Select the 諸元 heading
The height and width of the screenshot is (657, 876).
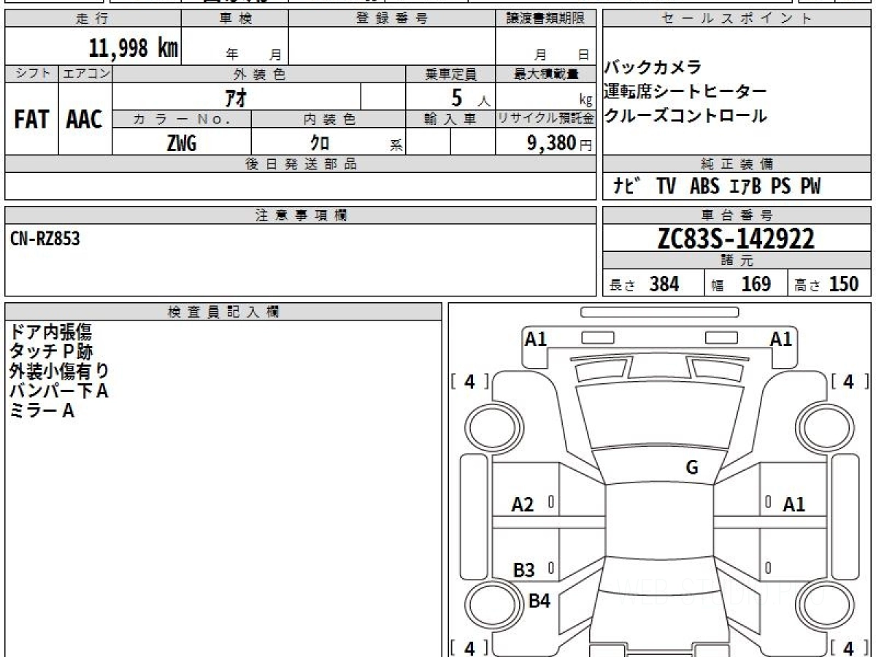(737, 261)
